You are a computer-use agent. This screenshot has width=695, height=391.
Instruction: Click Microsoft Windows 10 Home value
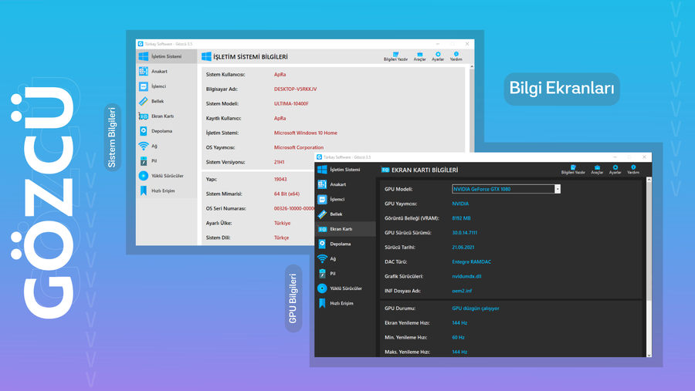coord(305,133)
